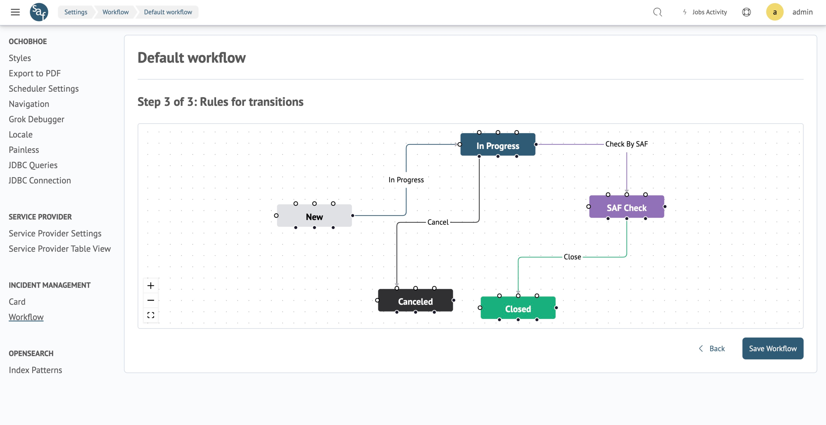The width and height of the screenshot is (826, 425).
Task: Zoom out on the workflow canvas
Action: tap(151, 300)
